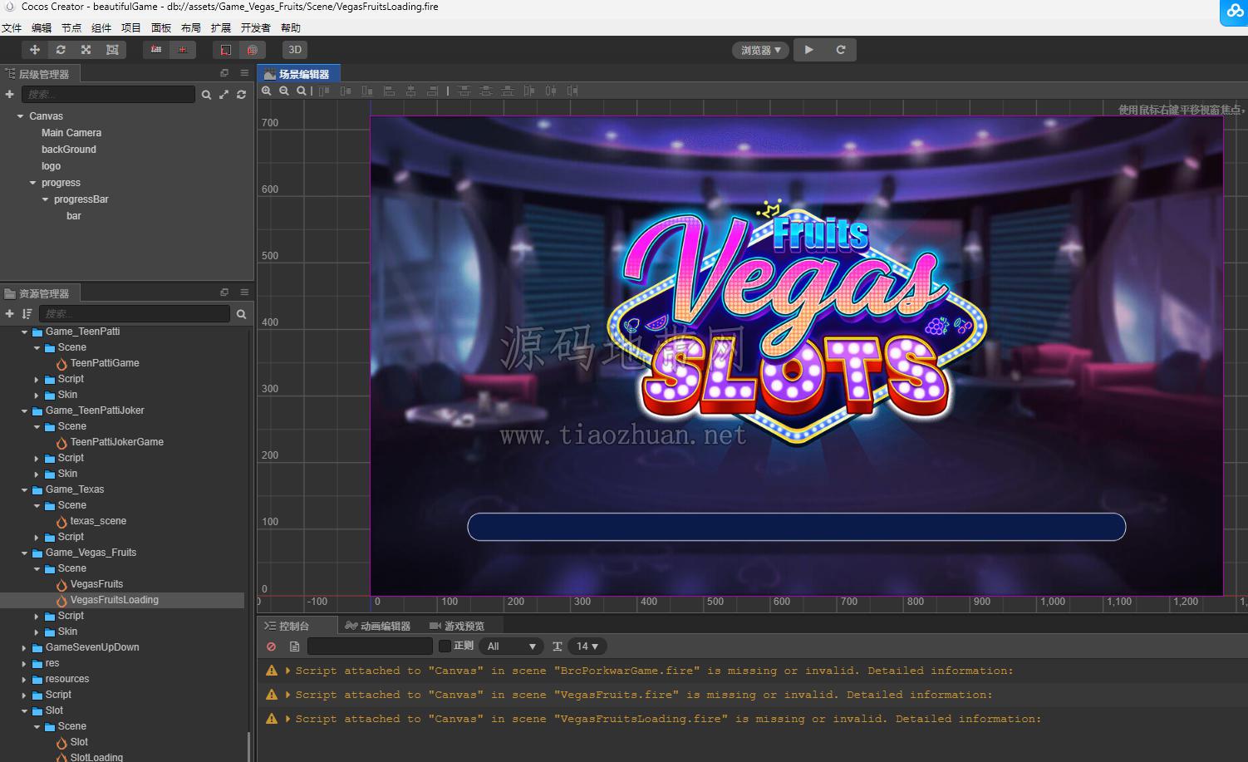Viewport: 1248px width, 762px height.
Task: Sort assets in asset manager
Action: 27,313
